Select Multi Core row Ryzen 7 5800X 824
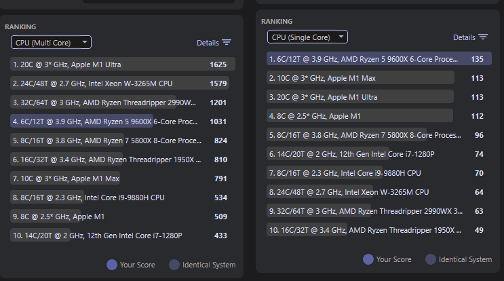Image resolution: width=504 pixels, height=281 pixels. click(123, 140)
